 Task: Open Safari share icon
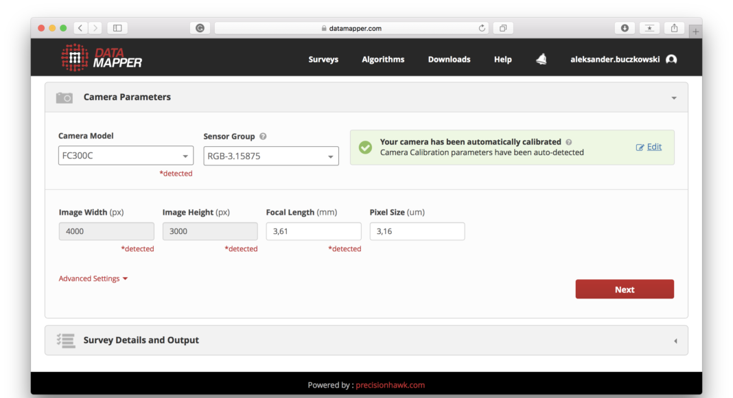coord(674,28)
